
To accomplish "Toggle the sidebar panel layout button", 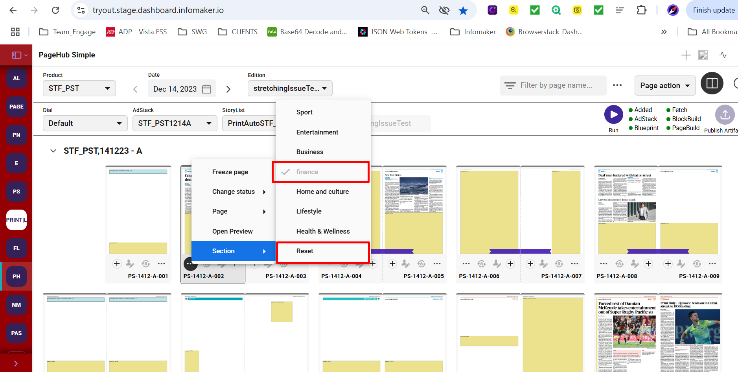I will [16, 55].
